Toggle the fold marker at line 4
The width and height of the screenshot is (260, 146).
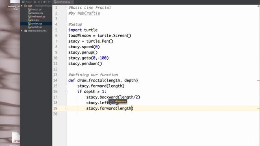(67, 24)
